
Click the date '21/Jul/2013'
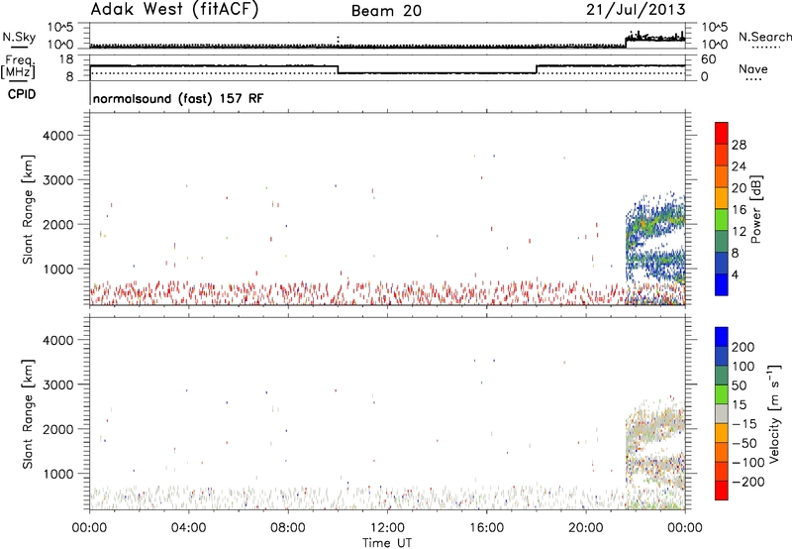pos(636,10)
